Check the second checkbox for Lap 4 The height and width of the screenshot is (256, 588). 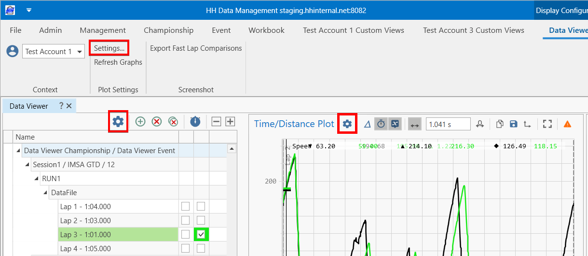[x=201, y=249]
